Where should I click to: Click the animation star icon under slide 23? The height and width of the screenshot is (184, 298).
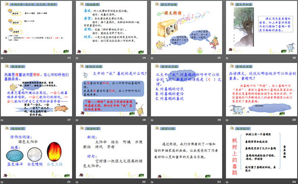pyautogui.click(x=152, y=182)
